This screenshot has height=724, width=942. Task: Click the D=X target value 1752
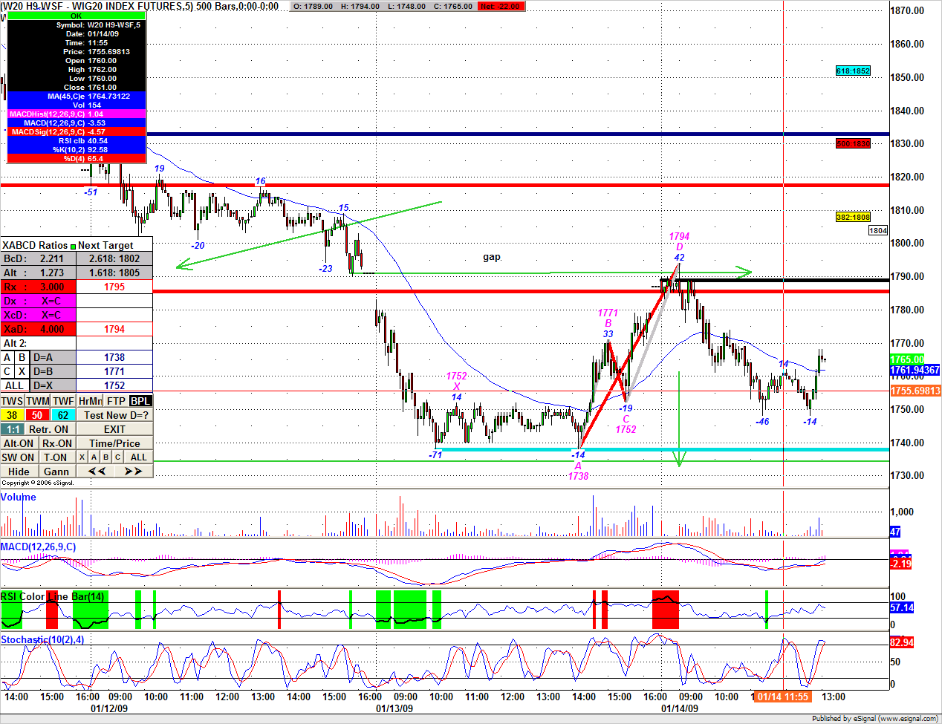[x=114, y=385]
